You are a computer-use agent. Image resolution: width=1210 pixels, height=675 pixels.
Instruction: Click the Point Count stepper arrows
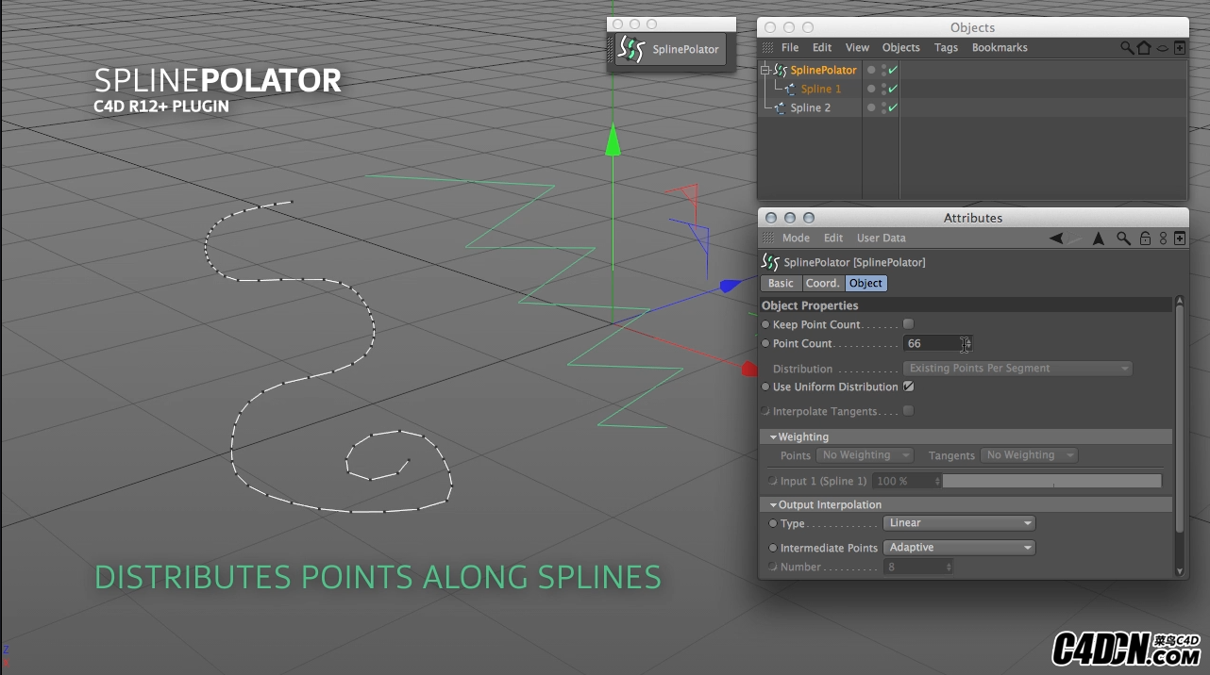click(x=966, y=344)
